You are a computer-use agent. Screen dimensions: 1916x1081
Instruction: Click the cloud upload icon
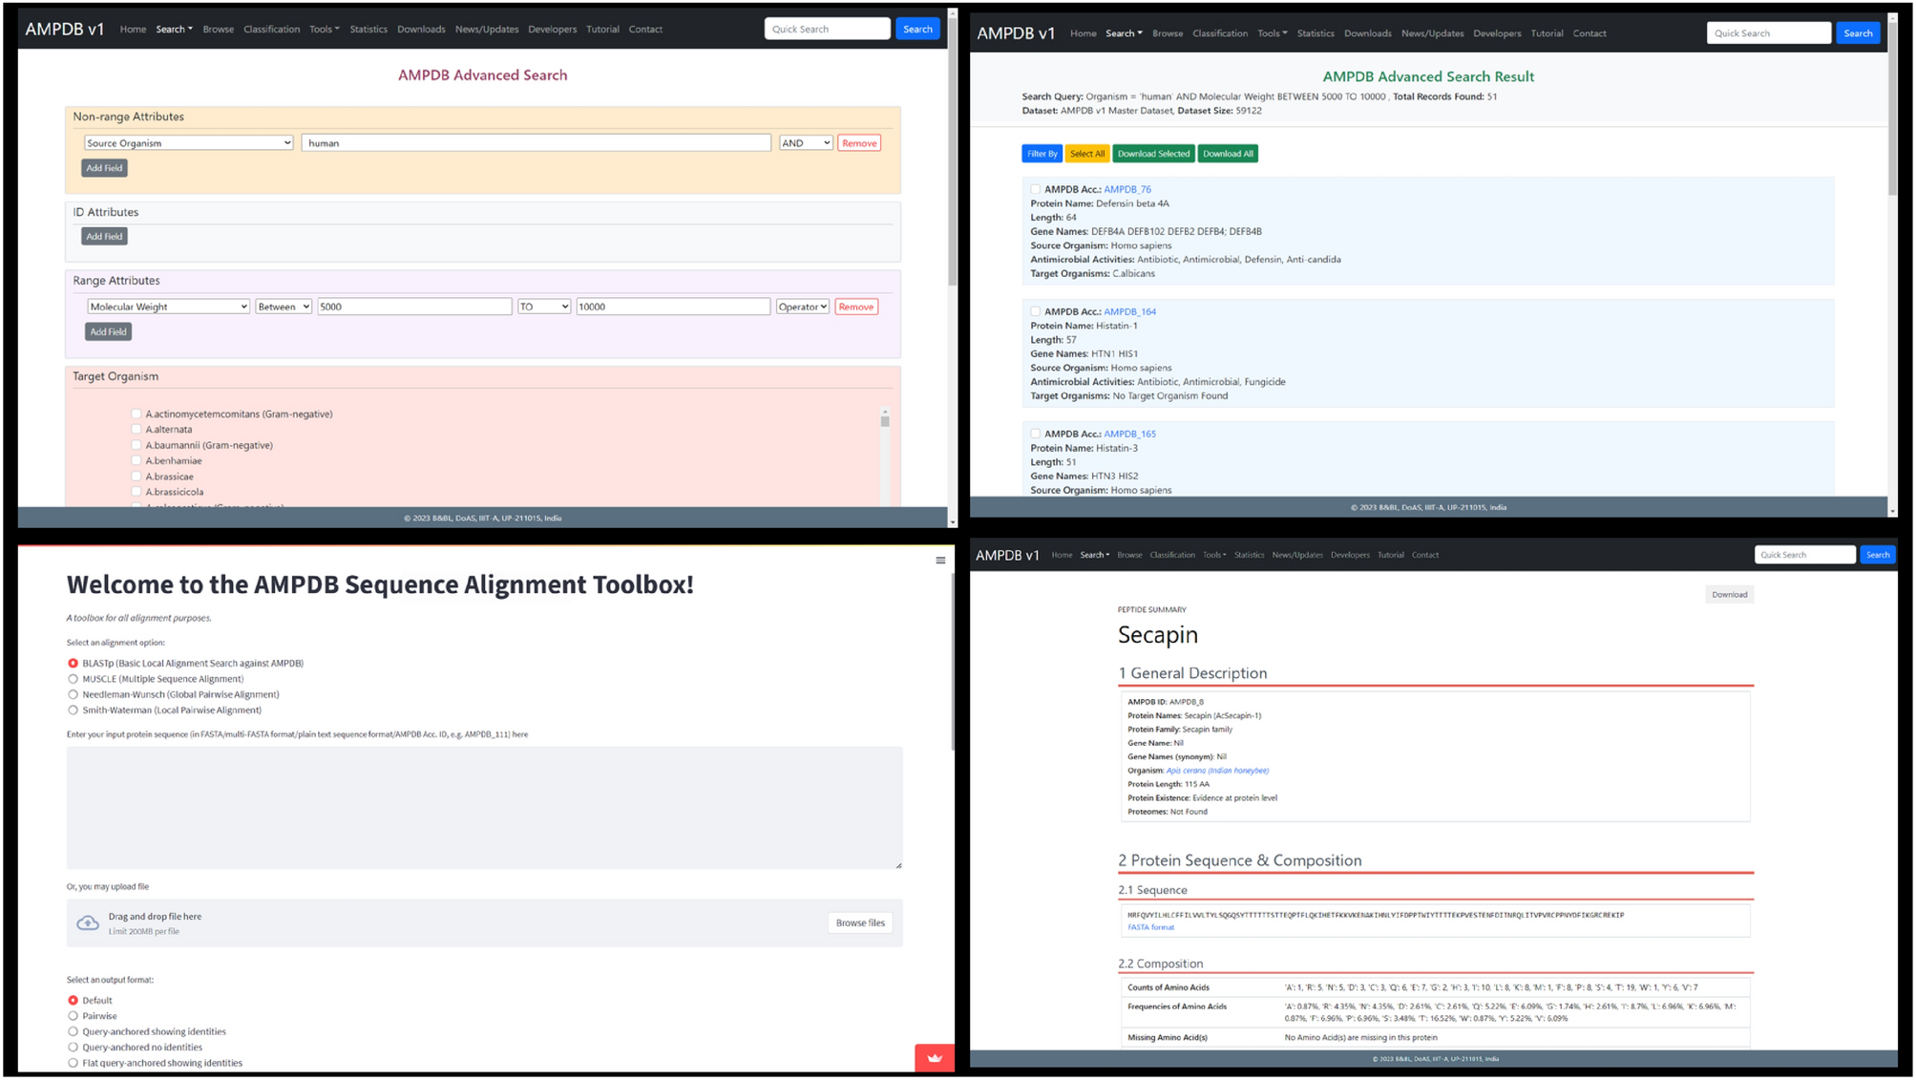tap(88, 922)
